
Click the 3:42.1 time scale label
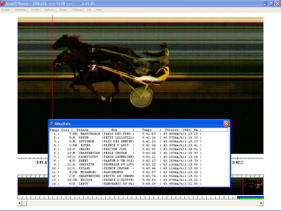click(x=238, y=163)
